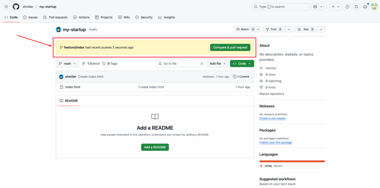Open the Copilot icon in header
380x188 pixels.
pos(315,7)
